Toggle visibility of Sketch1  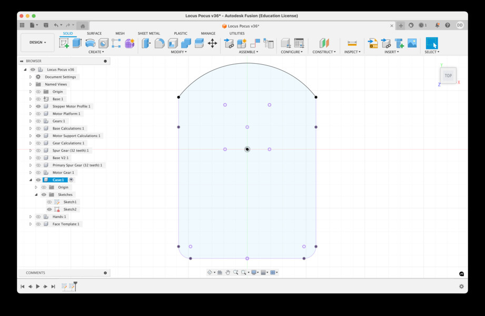(49, 202)
